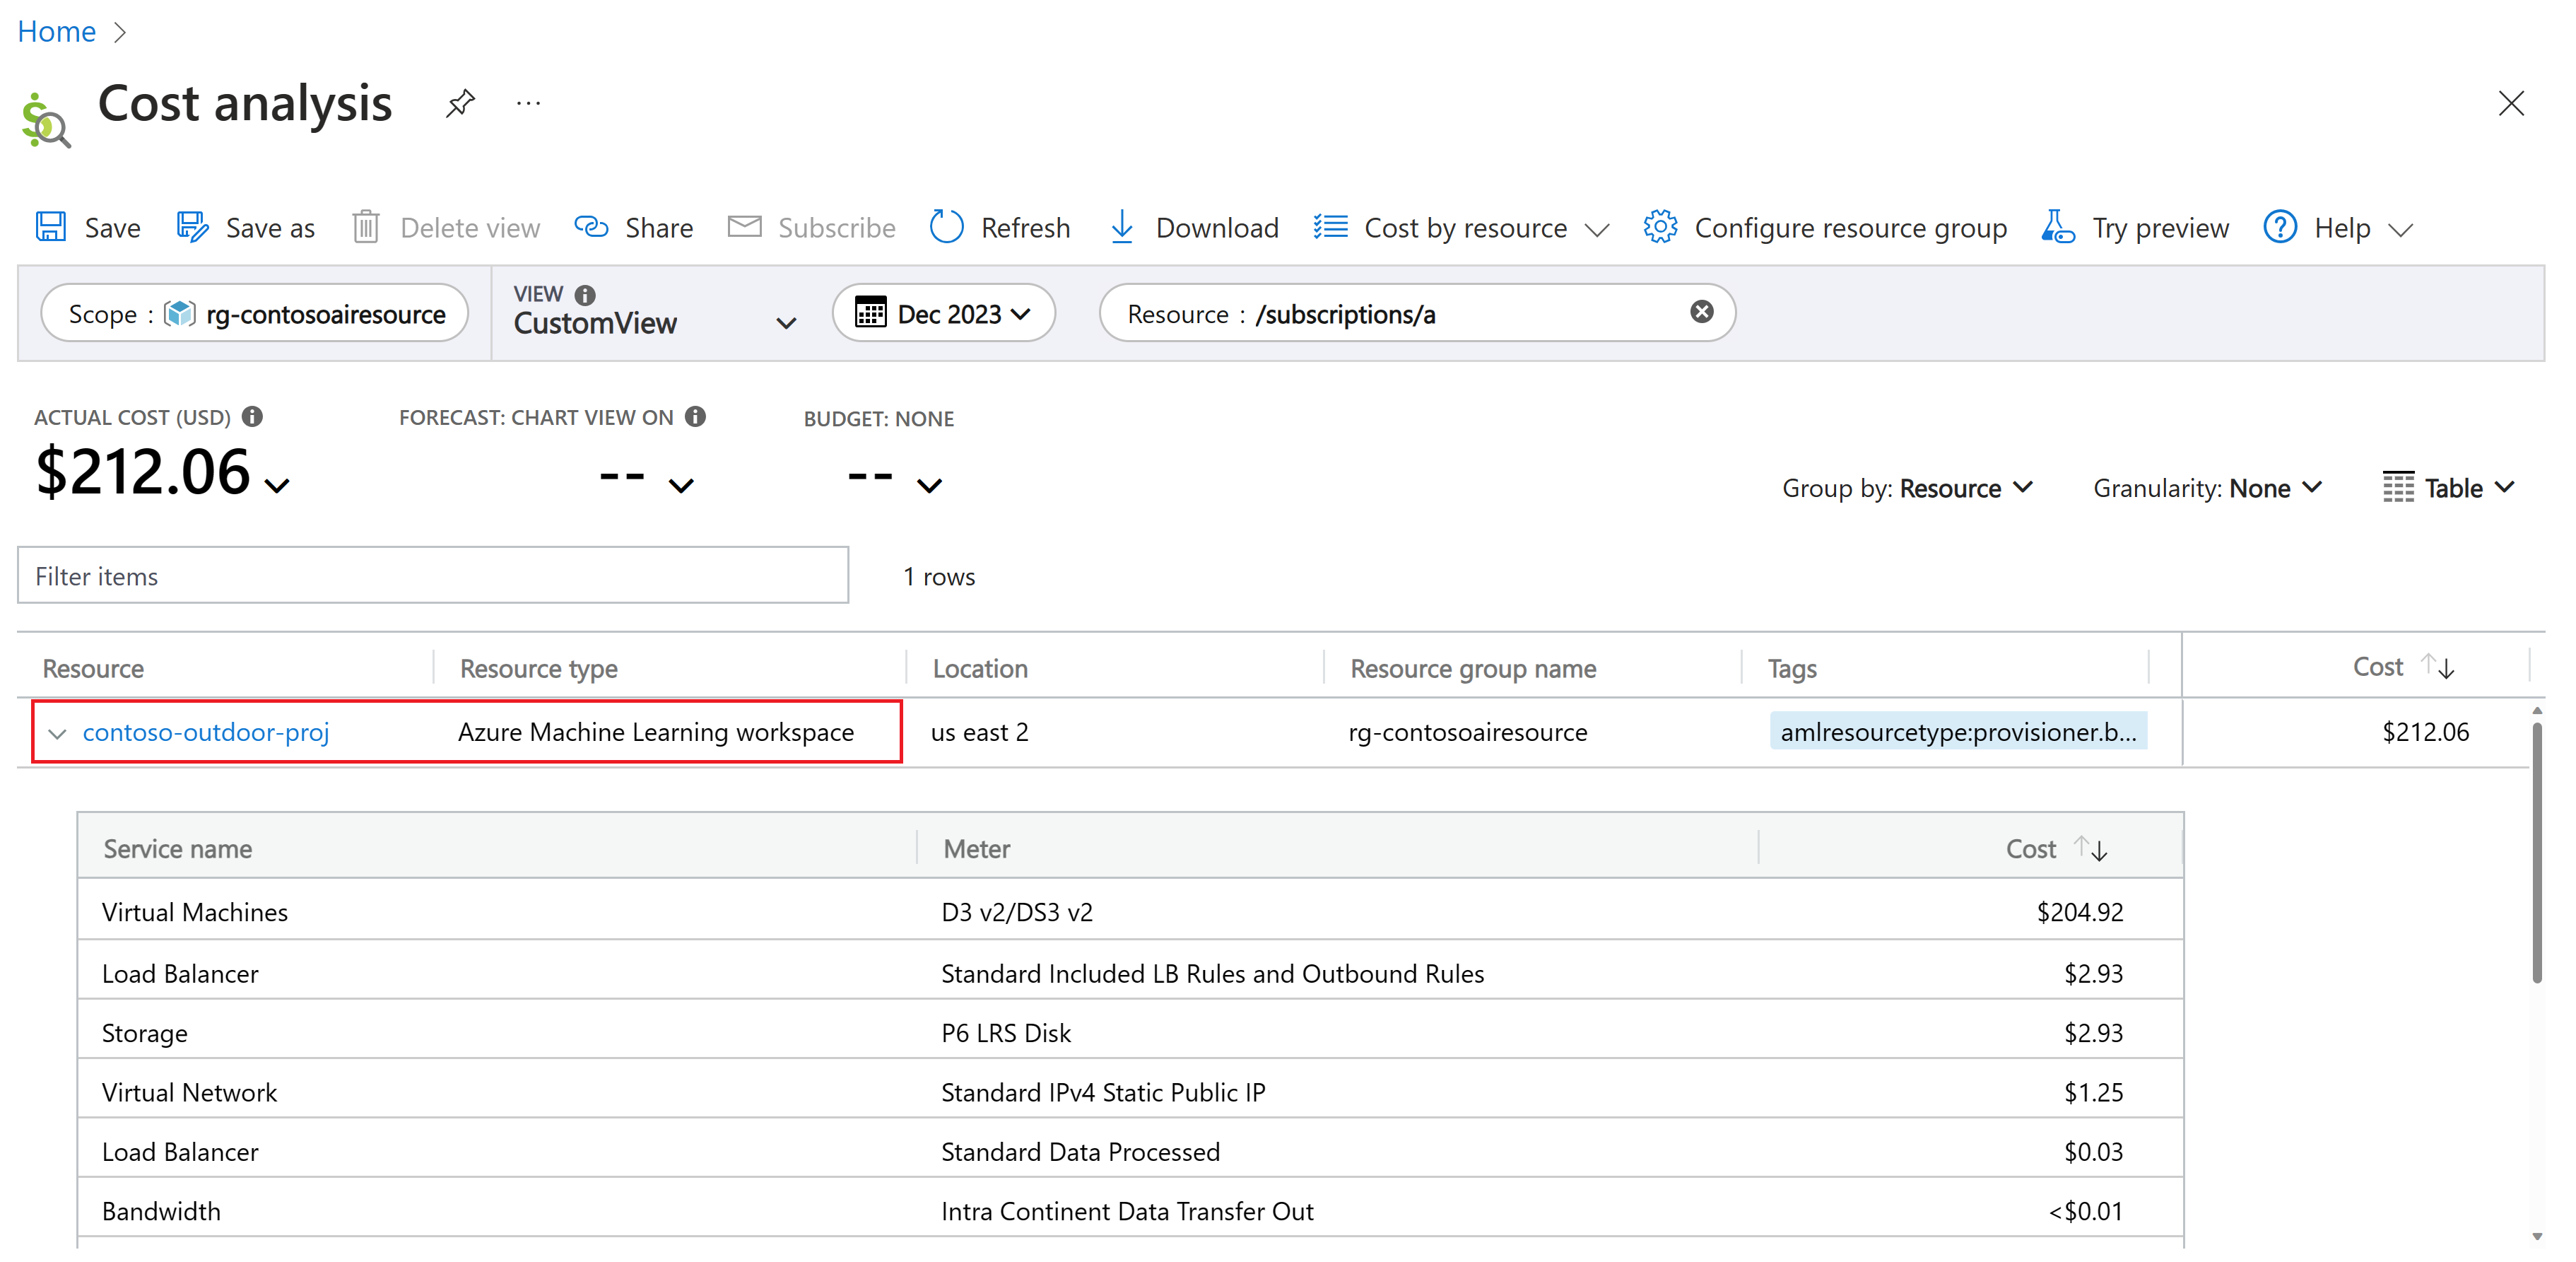2576x1262 pixels.
Task: Change the rg-contosoairesource scope
Action: click(255, 313)
